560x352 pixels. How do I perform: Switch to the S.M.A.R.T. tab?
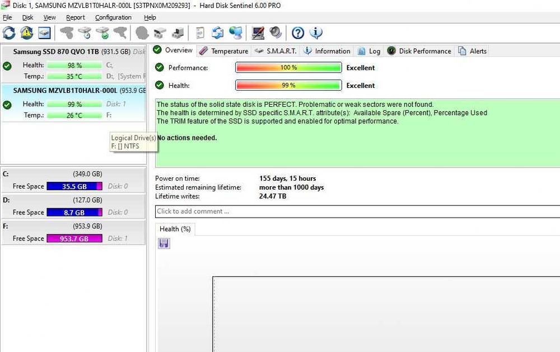[x=276, y=51]
